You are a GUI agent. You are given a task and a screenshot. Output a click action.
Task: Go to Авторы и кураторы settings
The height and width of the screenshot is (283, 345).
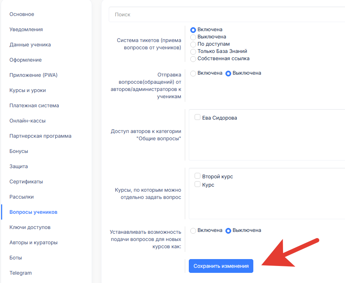(x=33, y=242)
